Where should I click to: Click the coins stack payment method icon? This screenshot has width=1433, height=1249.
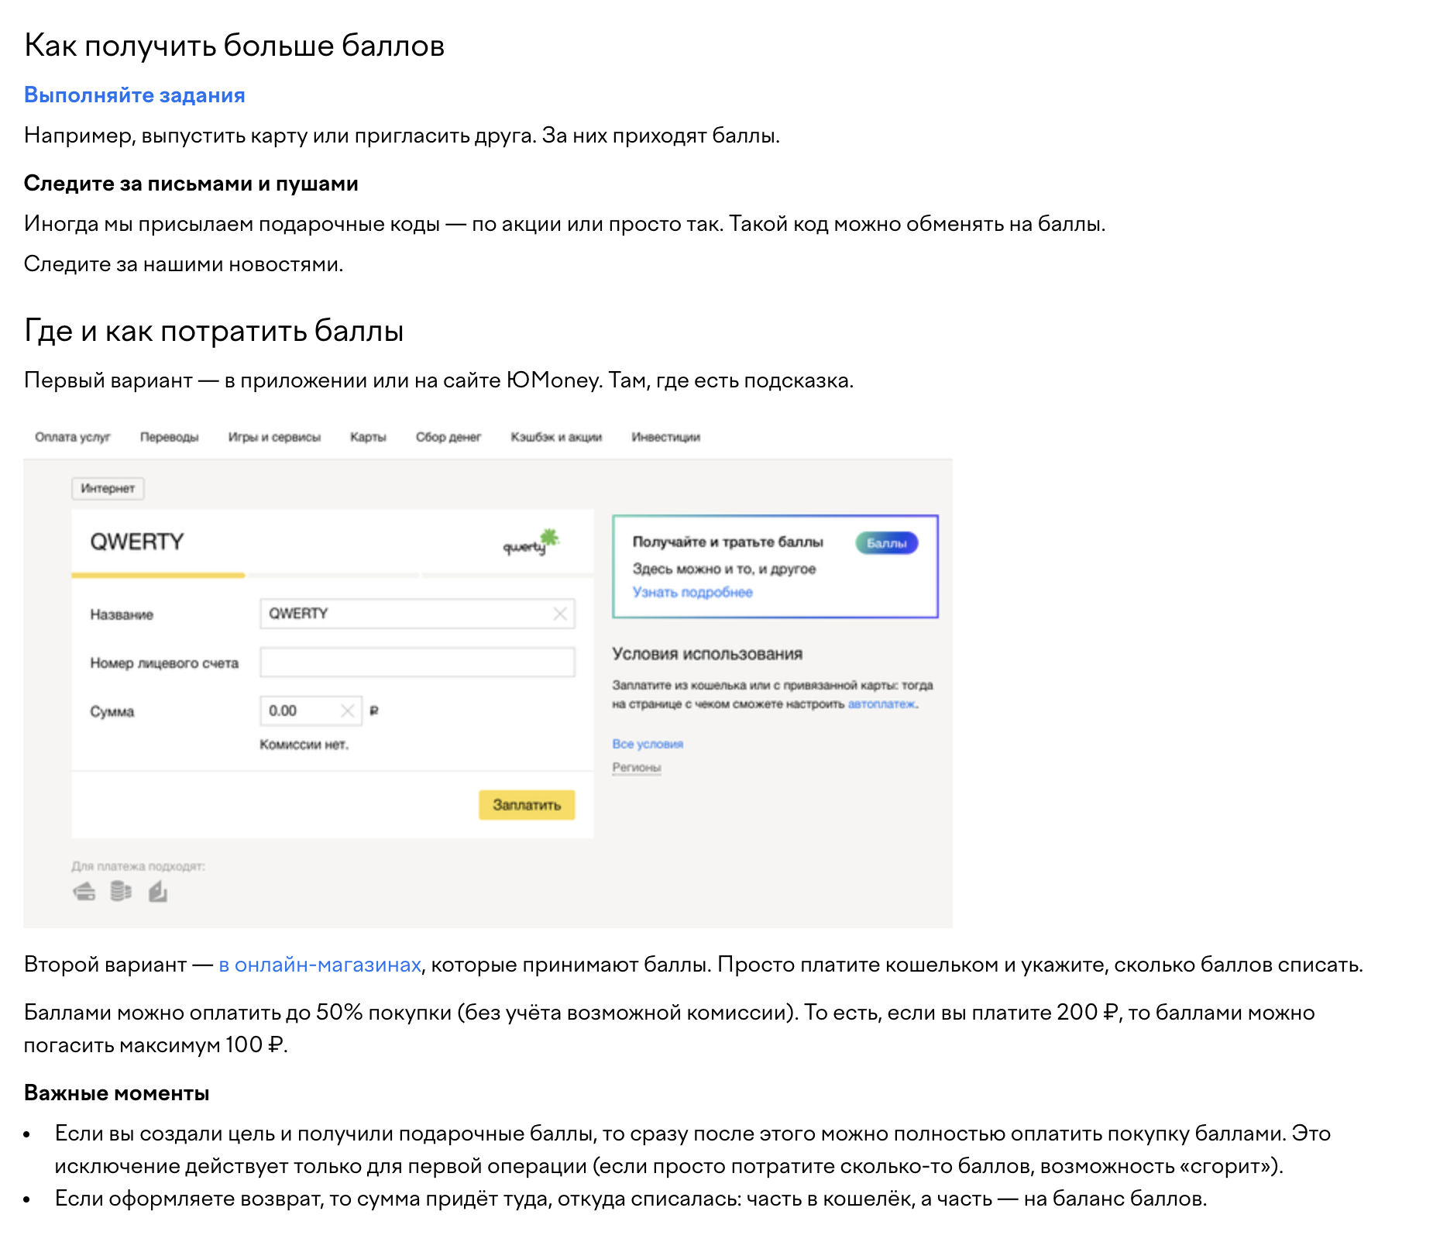point(121,892)
